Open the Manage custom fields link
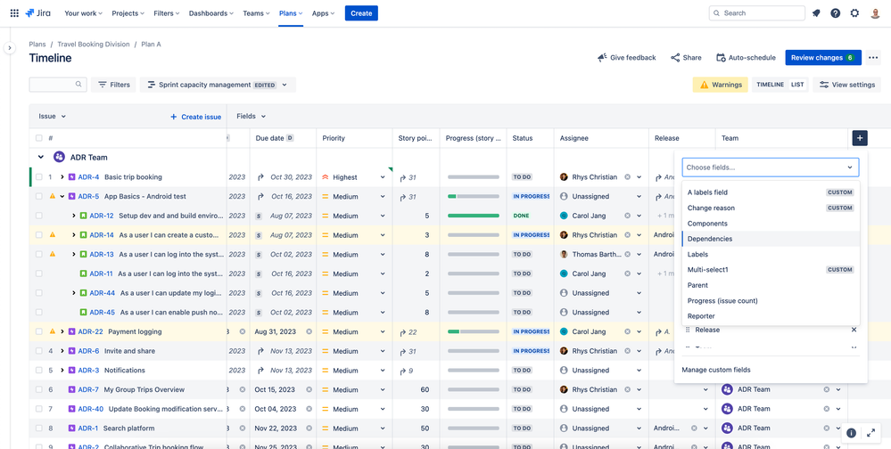The height and width of the screenshot is (449, 891). tap(716, 370)
